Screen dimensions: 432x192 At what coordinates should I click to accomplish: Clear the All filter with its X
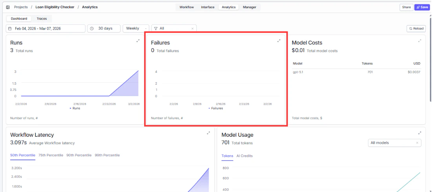click(192, 29)
